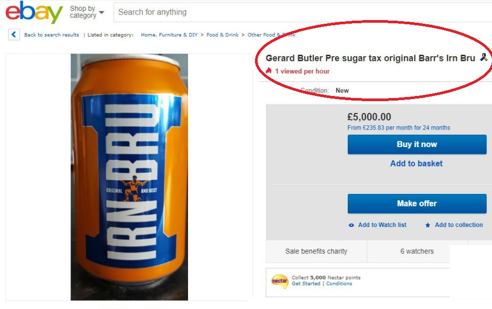Open the Home, Furniture & DIY category
This screenshot has width=492, height=309.
pos(169,35)
